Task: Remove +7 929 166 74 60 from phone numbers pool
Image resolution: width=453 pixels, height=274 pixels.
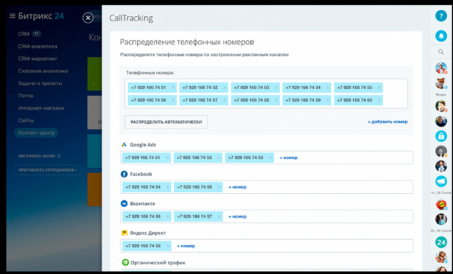Action: point(379,100)
